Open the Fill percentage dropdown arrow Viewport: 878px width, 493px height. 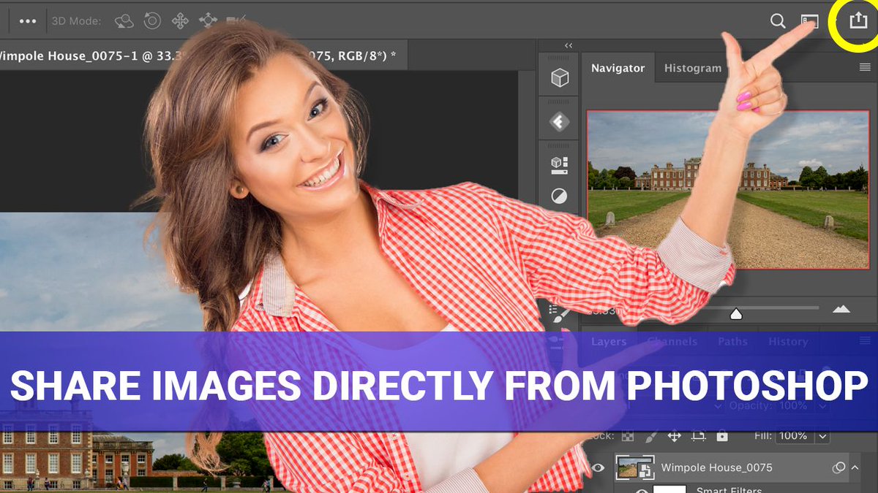click(x=823, y=436)
